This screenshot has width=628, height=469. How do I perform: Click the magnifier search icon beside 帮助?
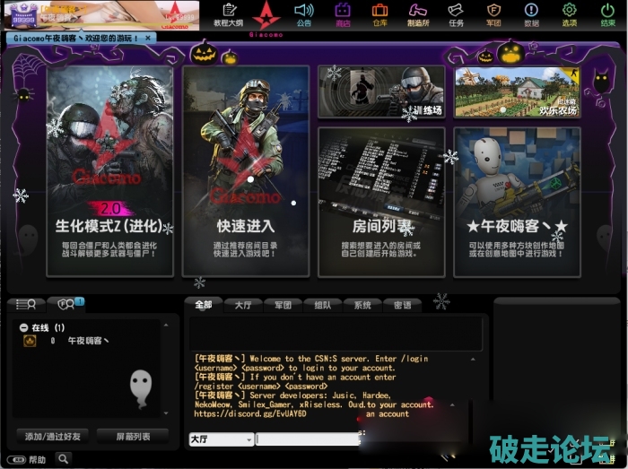63,459
